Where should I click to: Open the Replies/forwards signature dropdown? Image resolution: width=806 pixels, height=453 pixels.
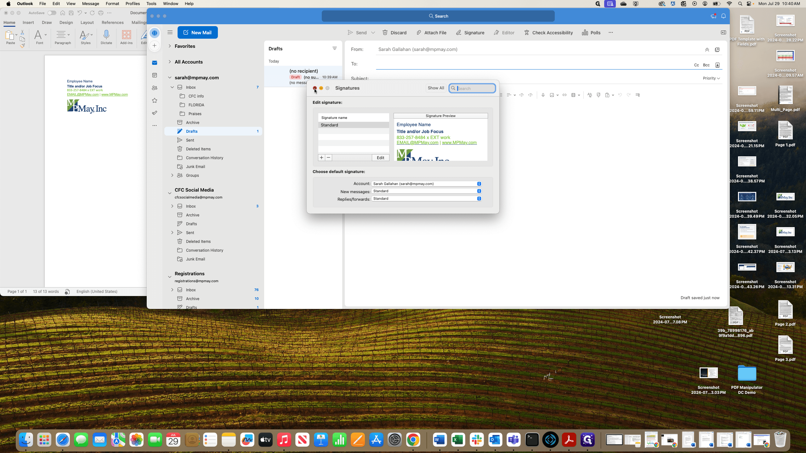[x=427, y=199]
